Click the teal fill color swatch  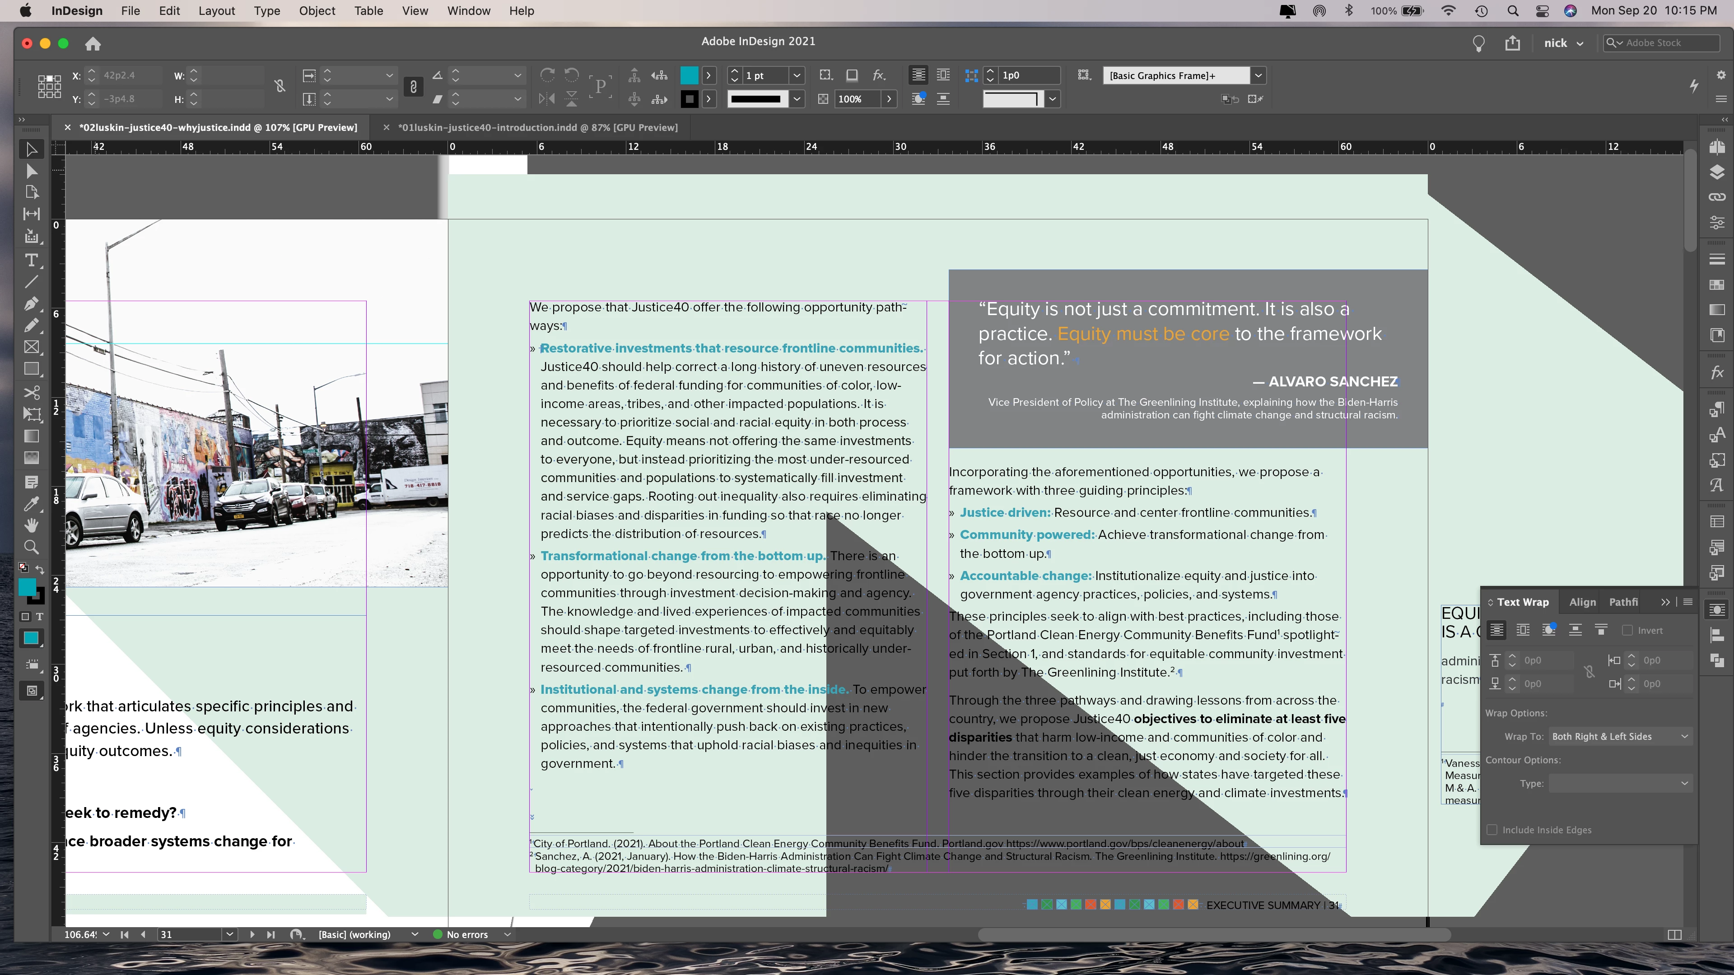689,75
